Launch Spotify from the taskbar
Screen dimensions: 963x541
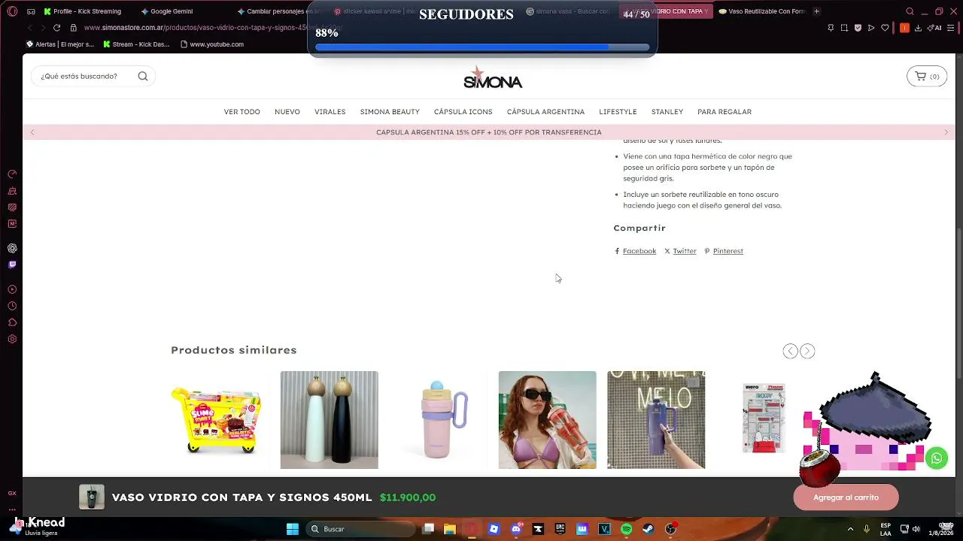tap(626, 529)
